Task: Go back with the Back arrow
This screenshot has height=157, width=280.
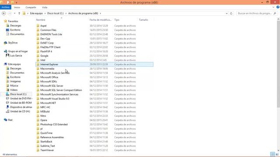Action: [4, 14]
